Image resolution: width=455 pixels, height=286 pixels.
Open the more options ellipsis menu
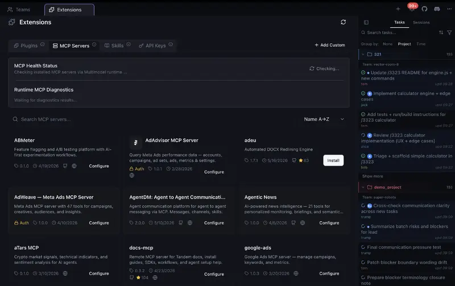(x=449, y=9)
